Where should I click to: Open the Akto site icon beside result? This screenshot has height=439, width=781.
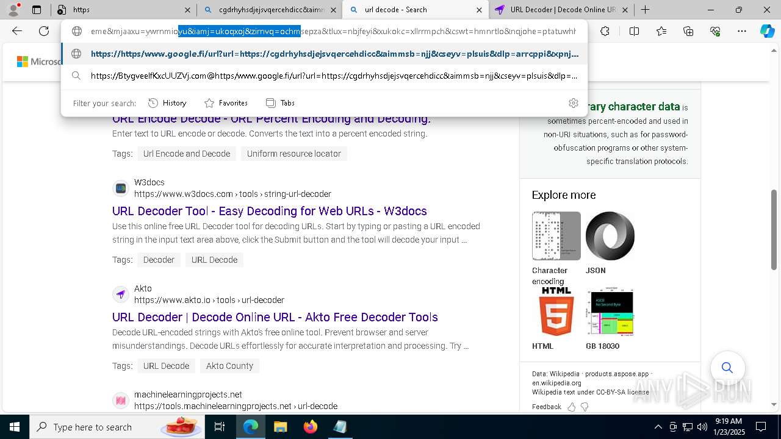coord(121,294)
